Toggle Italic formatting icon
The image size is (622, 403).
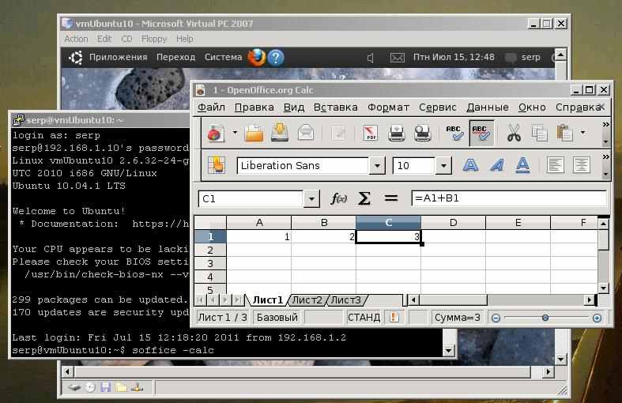point(497,165)
